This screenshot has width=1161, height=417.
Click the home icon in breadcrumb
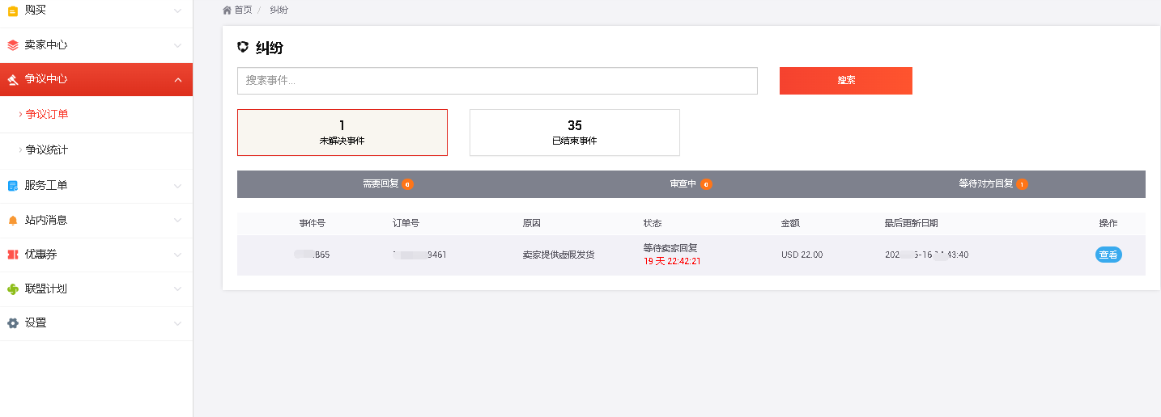227,10
